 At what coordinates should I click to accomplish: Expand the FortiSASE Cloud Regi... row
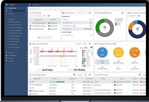(x=30, y=26)
